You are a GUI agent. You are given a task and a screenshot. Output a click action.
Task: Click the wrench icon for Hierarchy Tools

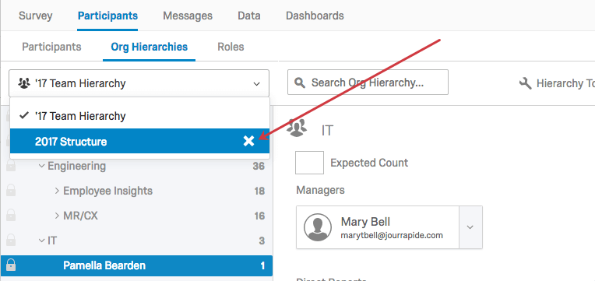click(x=525, y=83)
